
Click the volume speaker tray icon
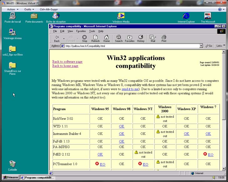coord(214,178)
